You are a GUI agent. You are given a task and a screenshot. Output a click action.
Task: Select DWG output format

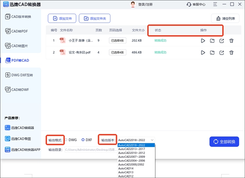(x=71, y=140)
